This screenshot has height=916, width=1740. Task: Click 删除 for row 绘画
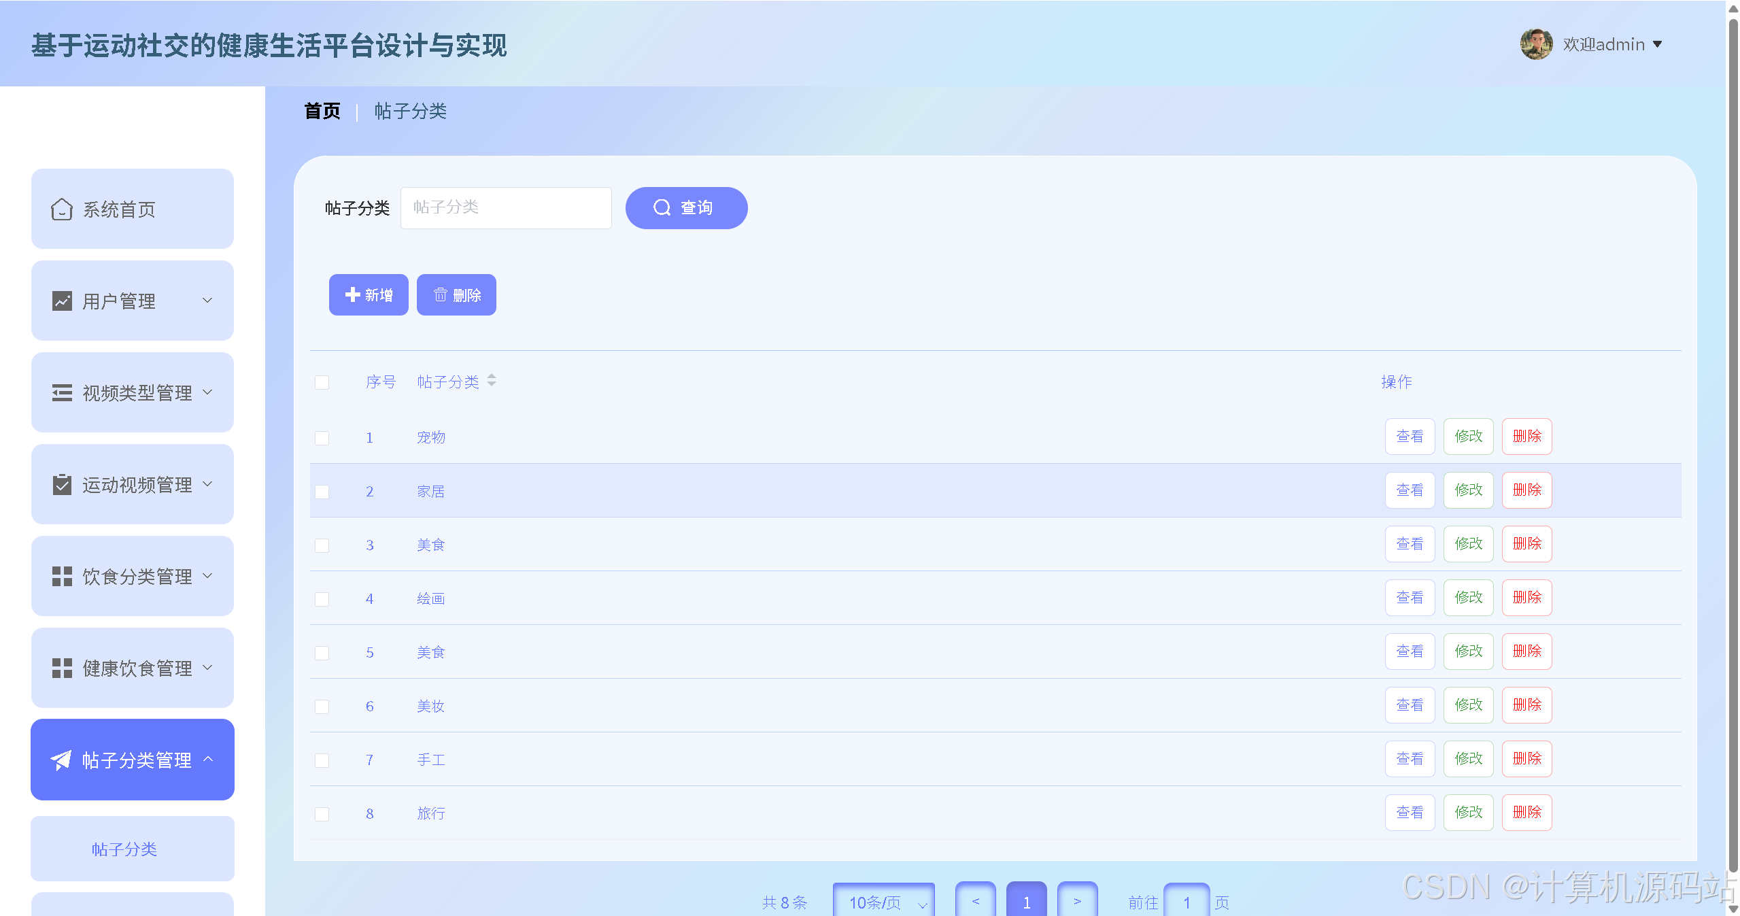coord(1527,598)
